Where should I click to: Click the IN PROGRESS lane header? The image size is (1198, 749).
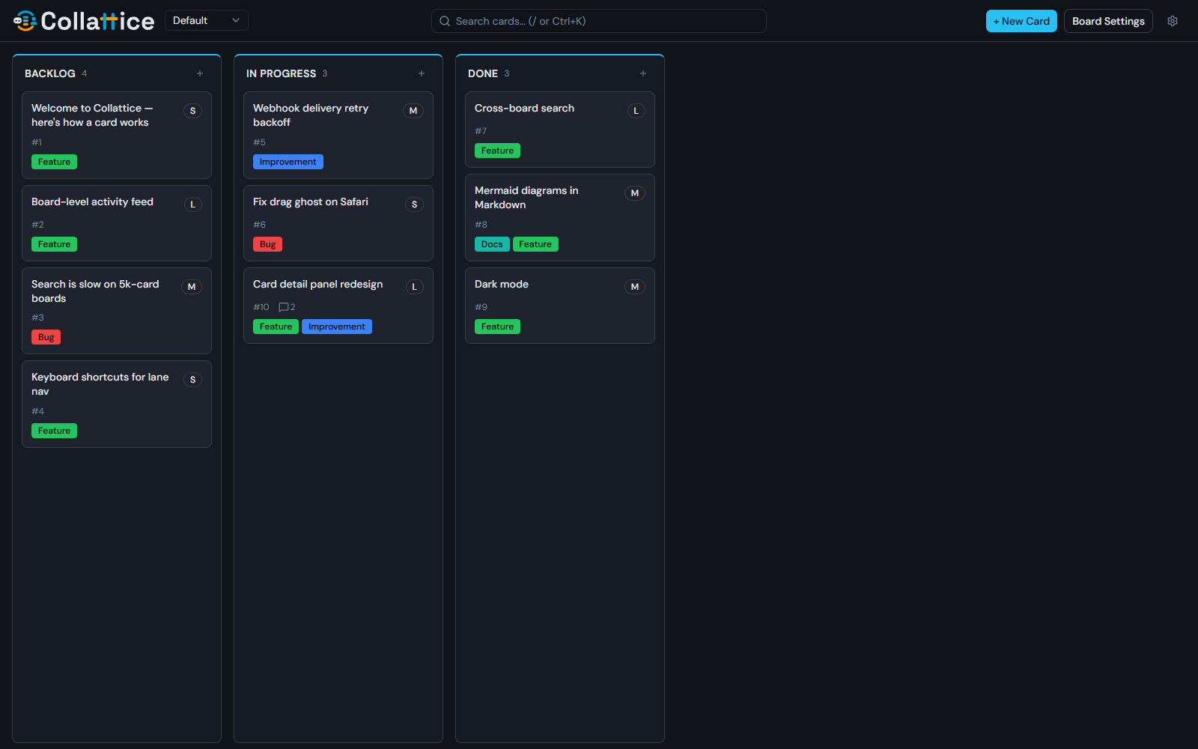pyautogui.click(x=281, y=73)
